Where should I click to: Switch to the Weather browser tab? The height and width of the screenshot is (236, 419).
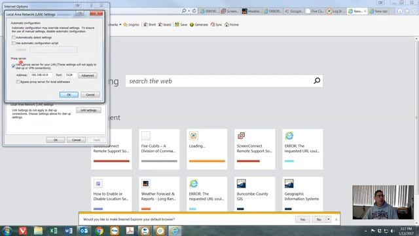[x=251, y=11]
